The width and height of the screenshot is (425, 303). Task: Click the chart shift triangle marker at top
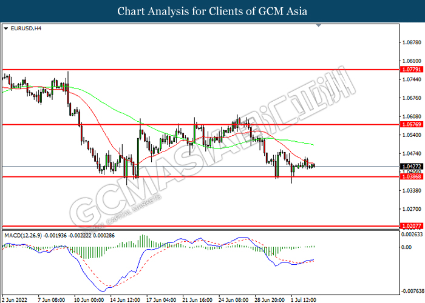point(319,25)
